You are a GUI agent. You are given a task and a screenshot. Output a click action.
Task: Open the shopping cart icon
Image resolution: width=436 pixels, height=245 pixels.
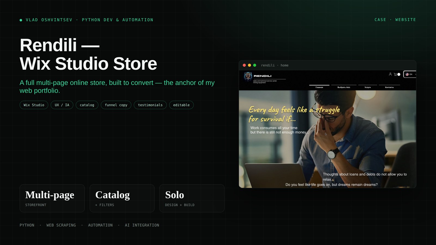395,74
